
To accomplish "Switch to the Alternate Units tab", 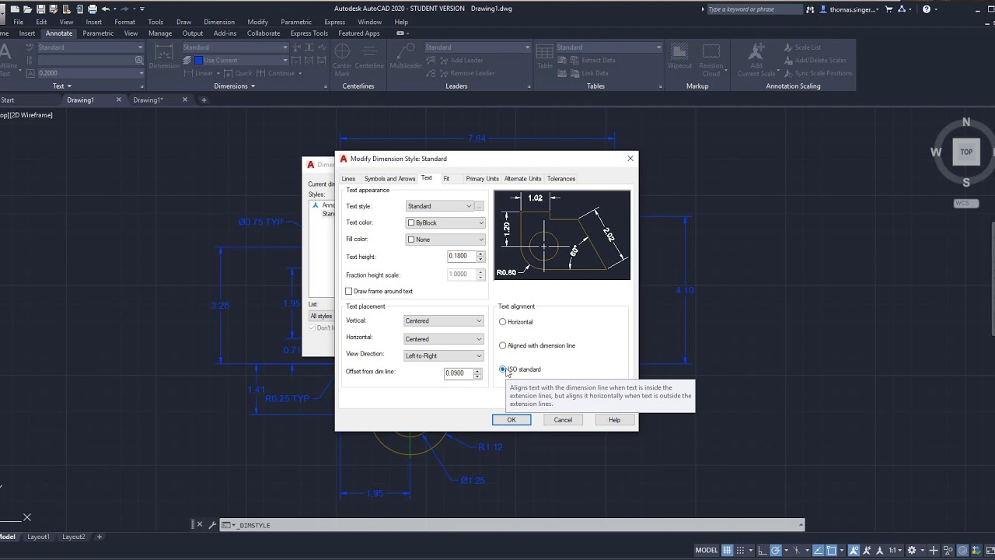I will click(522, 179).
